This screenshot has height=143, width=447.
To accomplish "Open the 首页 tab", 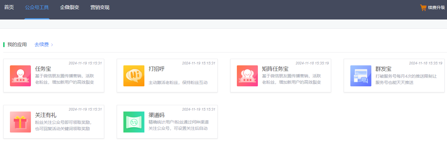I will pos(9,7).
